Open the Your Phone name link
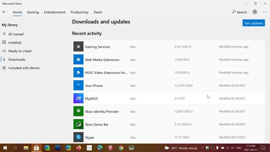This screenshot has height=152, width=270. click(x=94, y=86)
